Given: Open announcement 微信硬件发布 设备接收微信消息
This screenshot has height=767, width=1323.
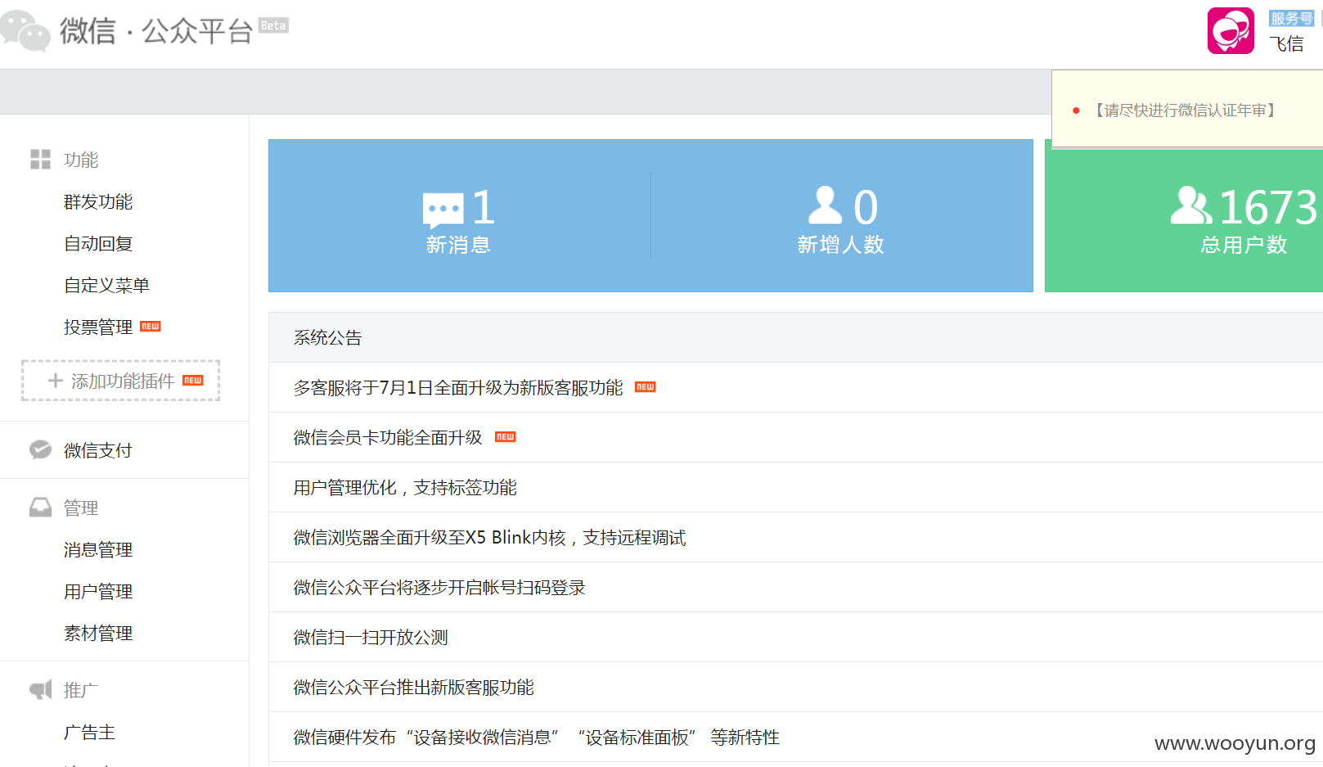Looking at the screenshot, I should click(536, 738).
